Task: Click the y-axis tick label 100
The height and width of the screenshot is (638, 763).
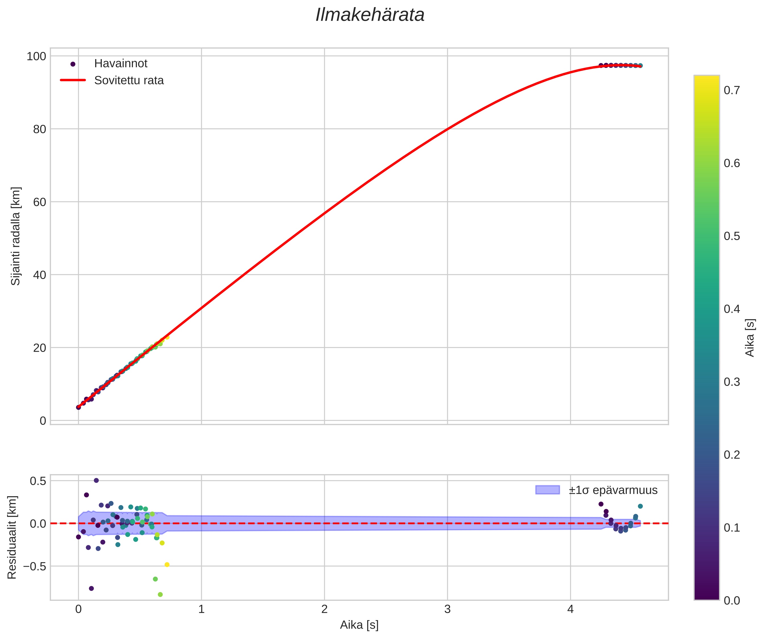Action: [36, 56]
